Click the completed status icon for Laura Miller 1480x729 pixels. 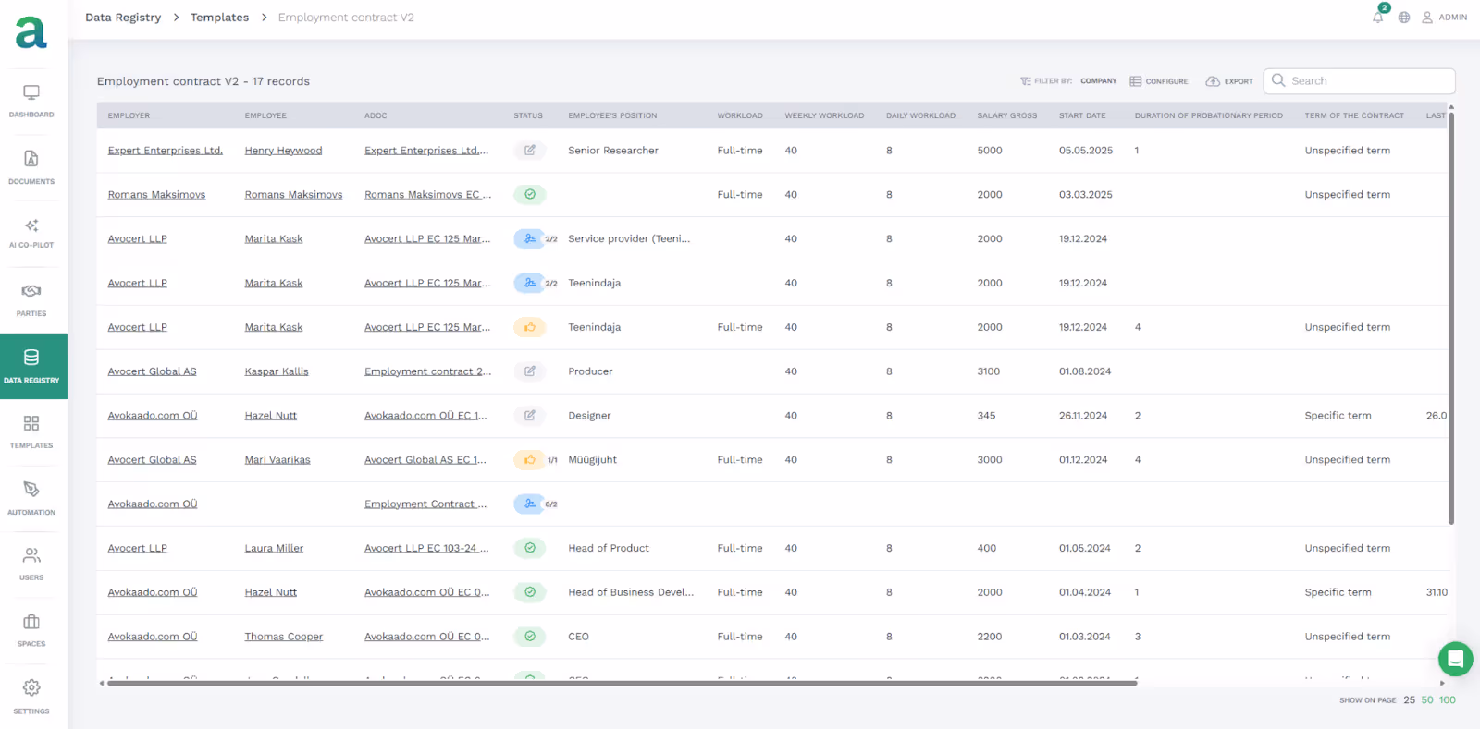[530, 548]
